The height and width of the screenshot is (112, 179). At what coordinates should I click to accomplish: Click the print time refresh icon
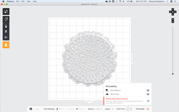[x=131, y=109]
